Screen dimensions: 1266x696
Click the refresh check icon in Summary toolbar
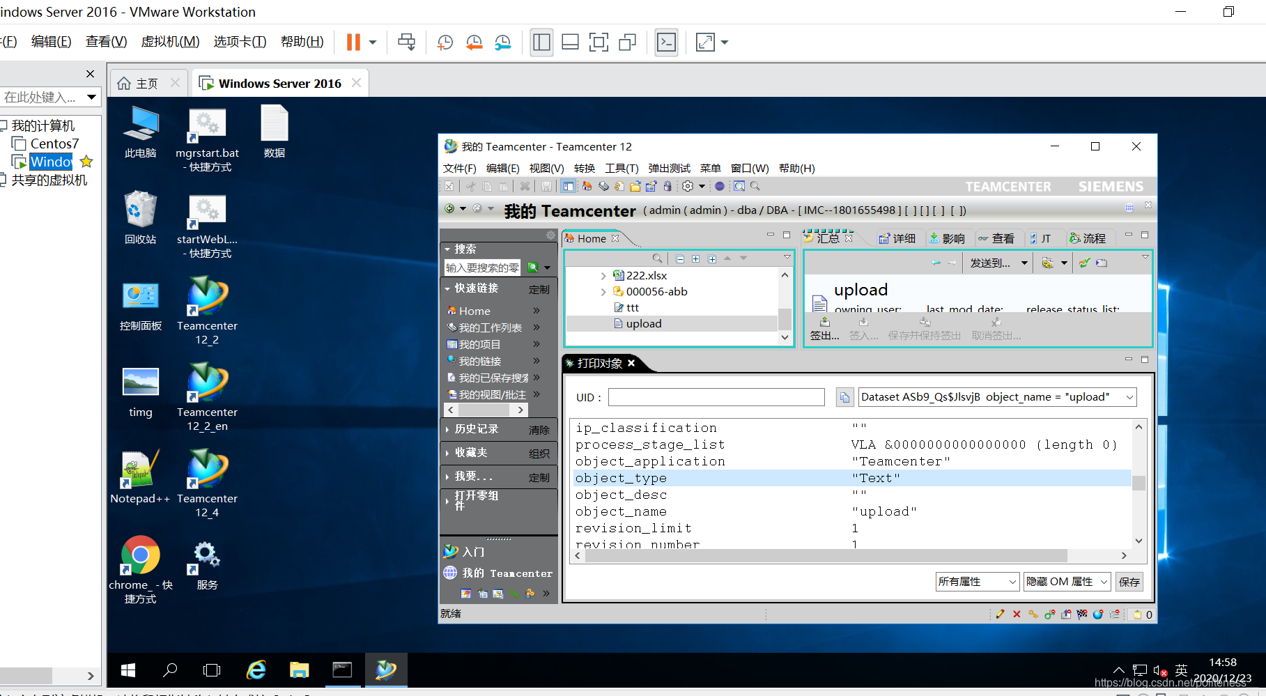(1085, 263)
